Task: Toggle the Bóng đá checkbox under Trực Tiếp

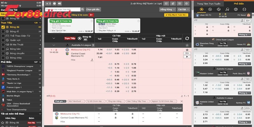Action: (3, 27)
